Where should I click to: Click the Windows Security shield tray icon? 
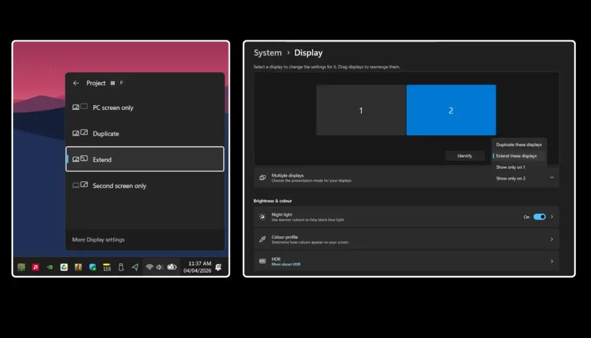coord(92,267)
